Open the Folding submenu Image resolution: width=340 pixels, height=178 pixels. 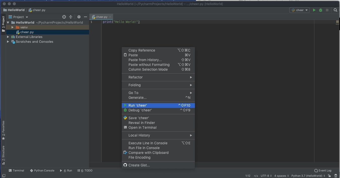(x=158, y=85)
